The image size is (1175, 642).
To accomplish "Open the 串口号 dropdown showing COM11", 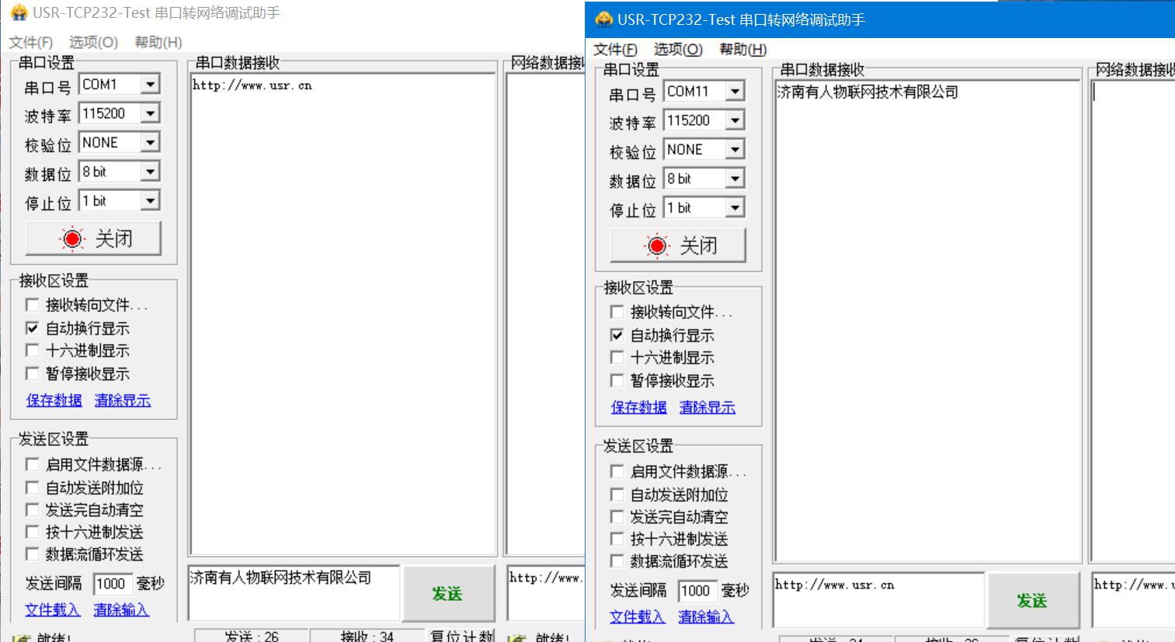I will (735, 92).
